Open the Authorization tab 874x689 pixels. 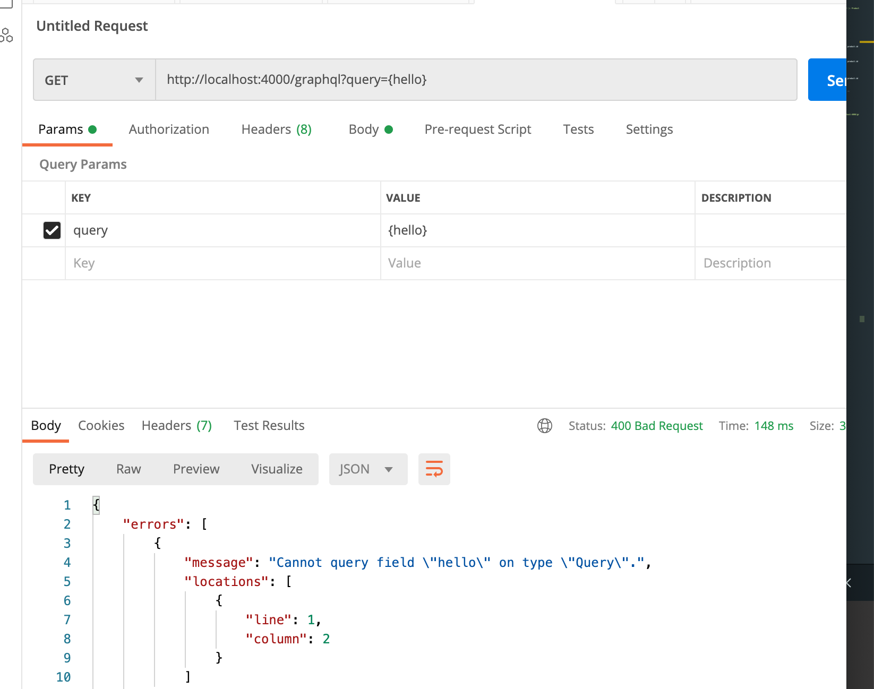tap(169, 130)
